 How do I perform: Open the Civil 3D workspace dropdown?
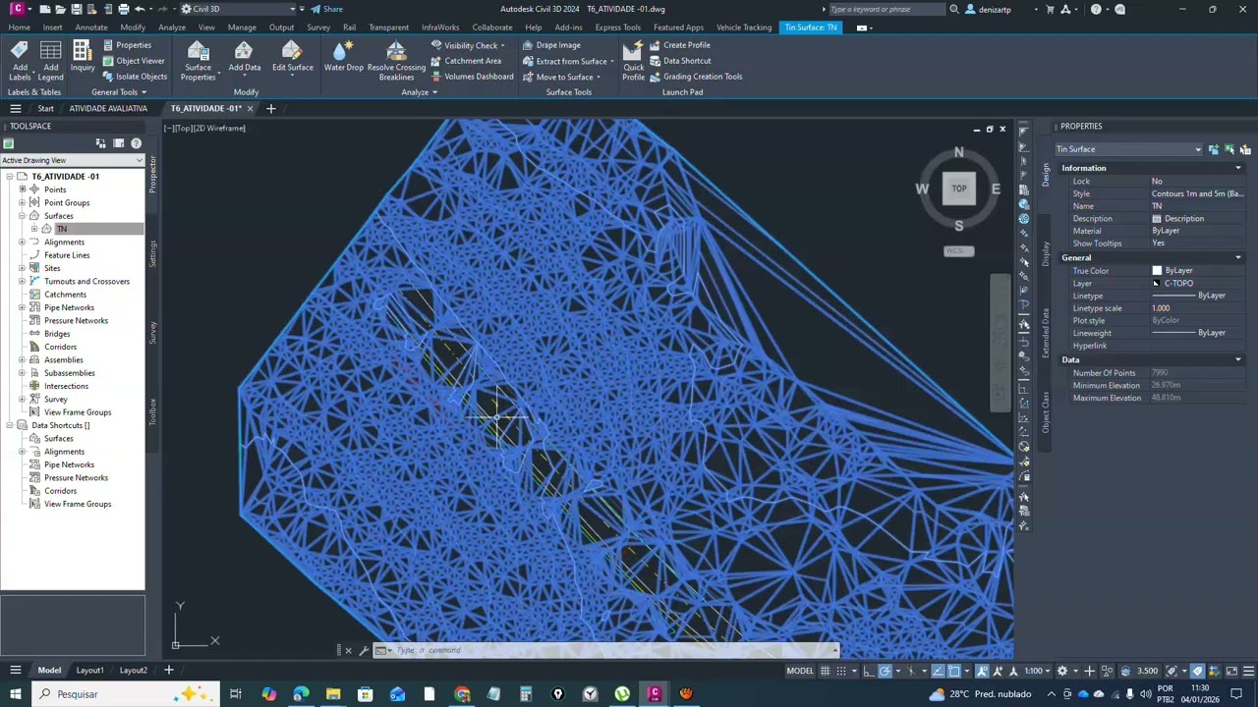(240, 9)
